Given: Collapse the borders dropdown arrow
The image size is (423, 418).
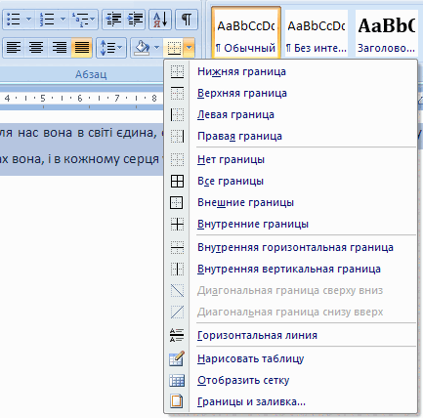Looking at the screenshot, I should pyautogui.click(x=189, y=48).
